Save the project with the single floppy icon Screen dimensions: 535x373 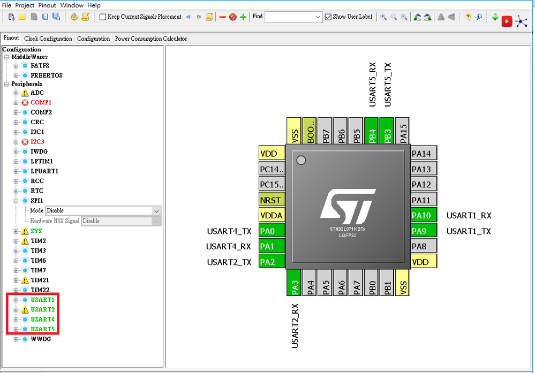pyautogui.click(x=44, y=17)
